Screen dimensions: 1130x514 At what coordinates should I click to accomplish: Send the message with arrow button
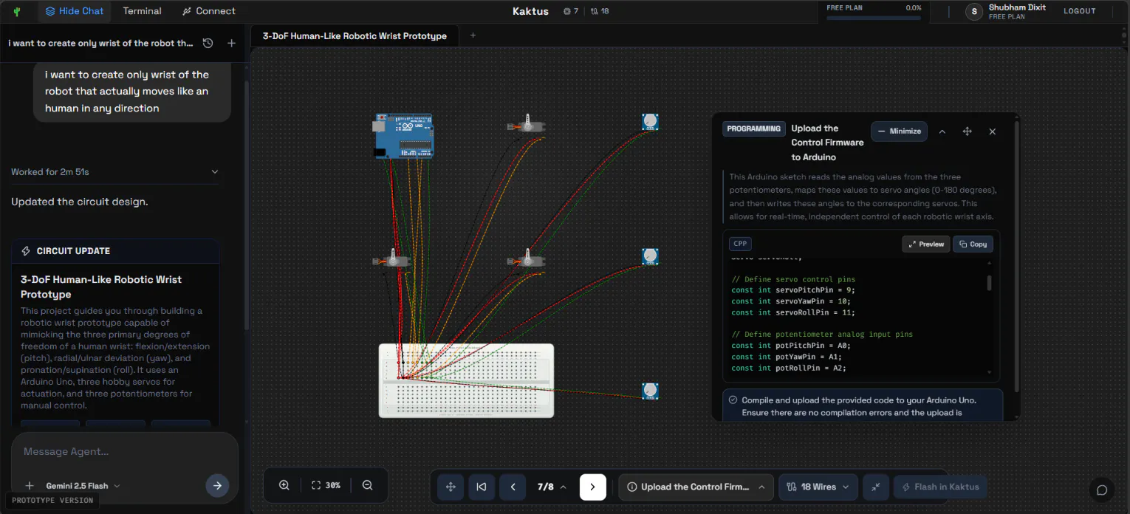click(217, 485)
